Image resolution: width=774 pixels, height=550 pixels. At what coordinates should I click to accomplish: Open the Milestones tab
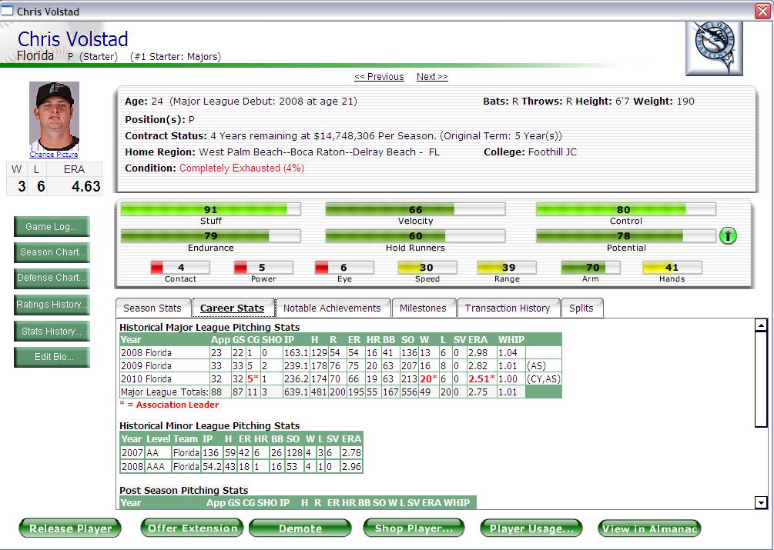(424, 308)
